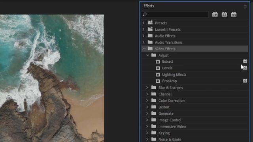Image resolution: width=253 pixels, height=142 pixels.
Task: Select the Audio Transitions label
Action: [x=169, y=42]
